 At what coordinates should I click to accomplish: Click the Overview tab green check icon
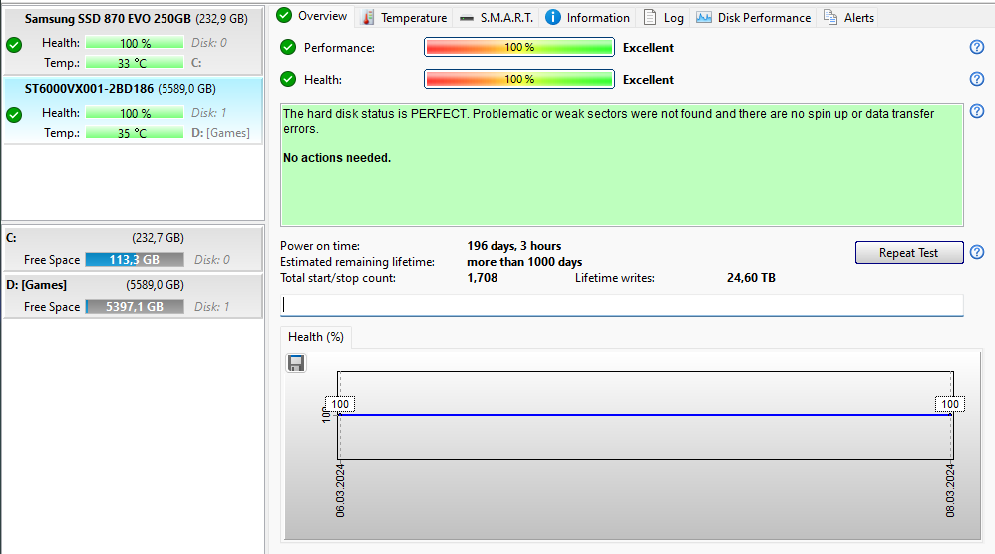pyautogui.click(x=284, y=15)
